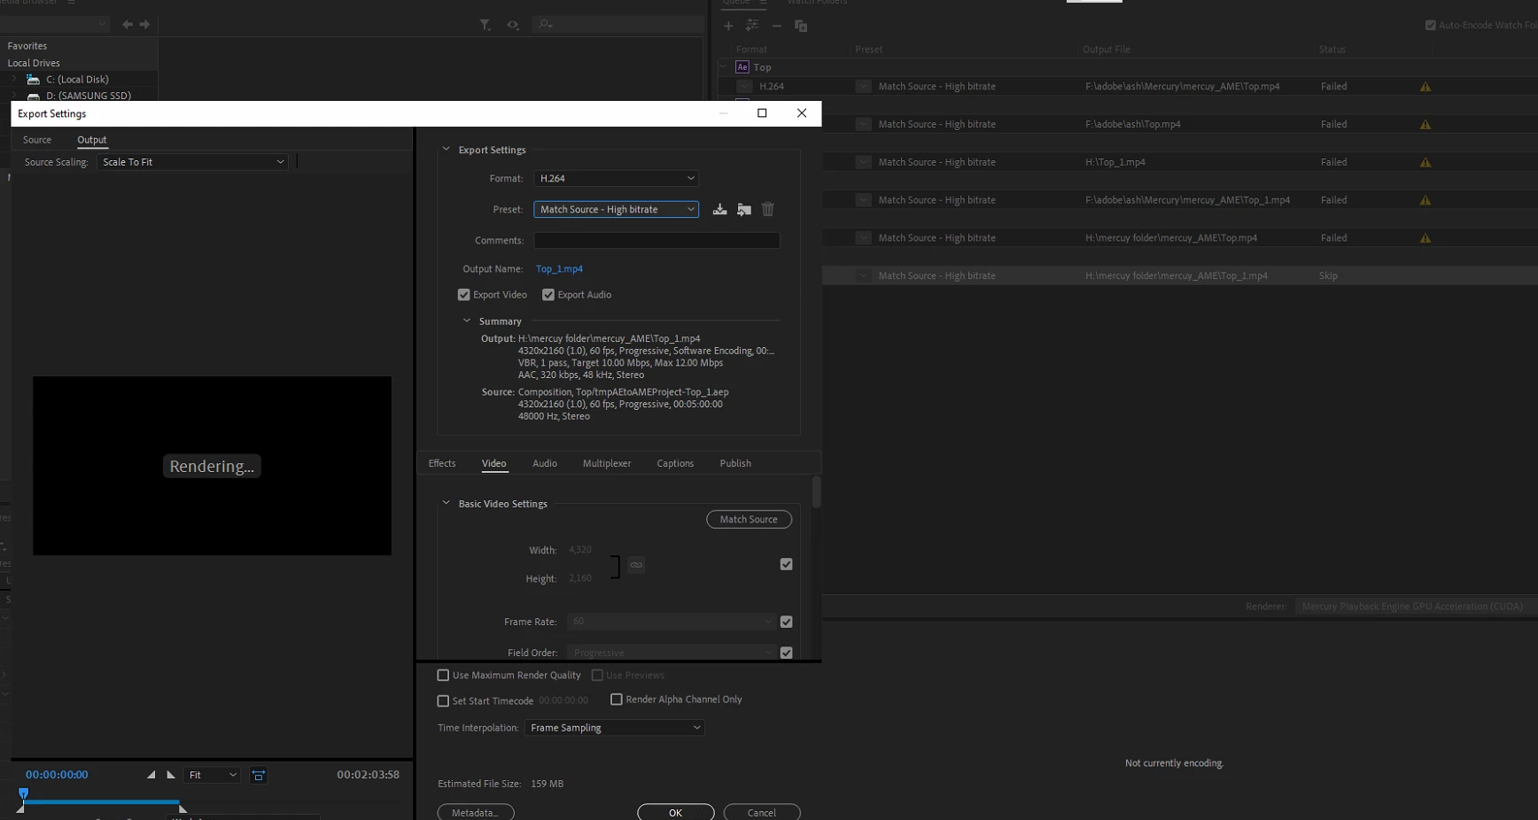The height and width of the screenshot is (820, 1538).
Task: Click the Metadata button
Action: [x=476, y=812]
